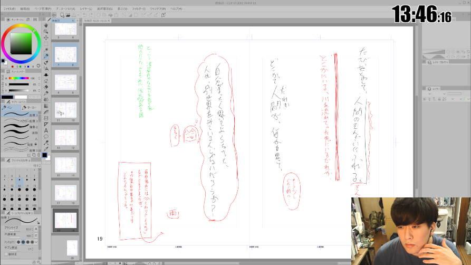This screenshot has height=265, width=471.
Task: Select the Ruler tool
Action: tap(46, 124)
